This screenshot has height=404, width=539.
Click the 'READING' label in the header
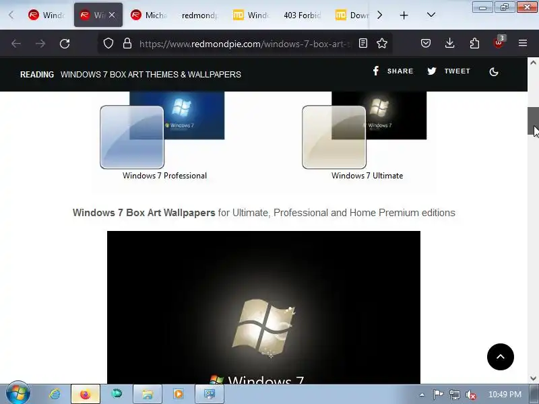(x=37, y=75)
